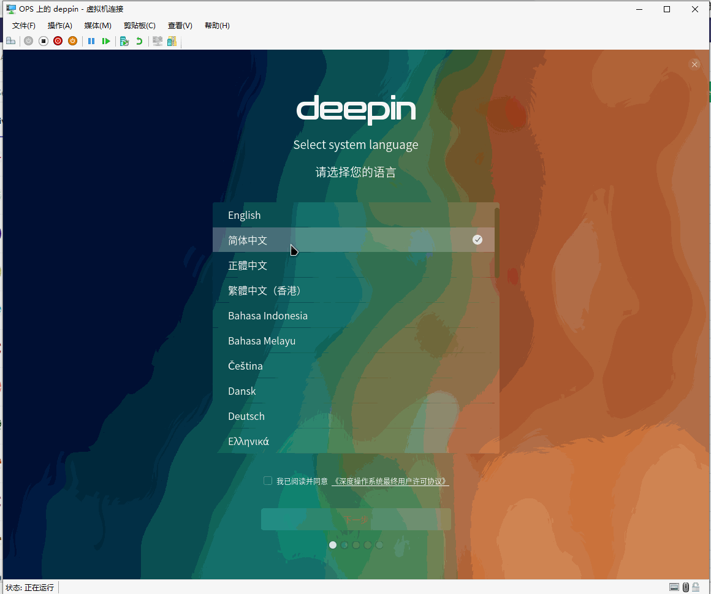Close the deepin installer with round X
Viewport: 711px width, 594px height.
(694, 64)
